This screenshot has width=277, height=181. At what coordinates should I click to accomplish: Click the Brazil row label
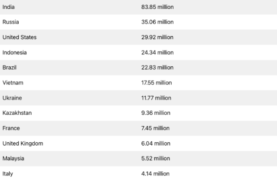[x=10, y=68]
